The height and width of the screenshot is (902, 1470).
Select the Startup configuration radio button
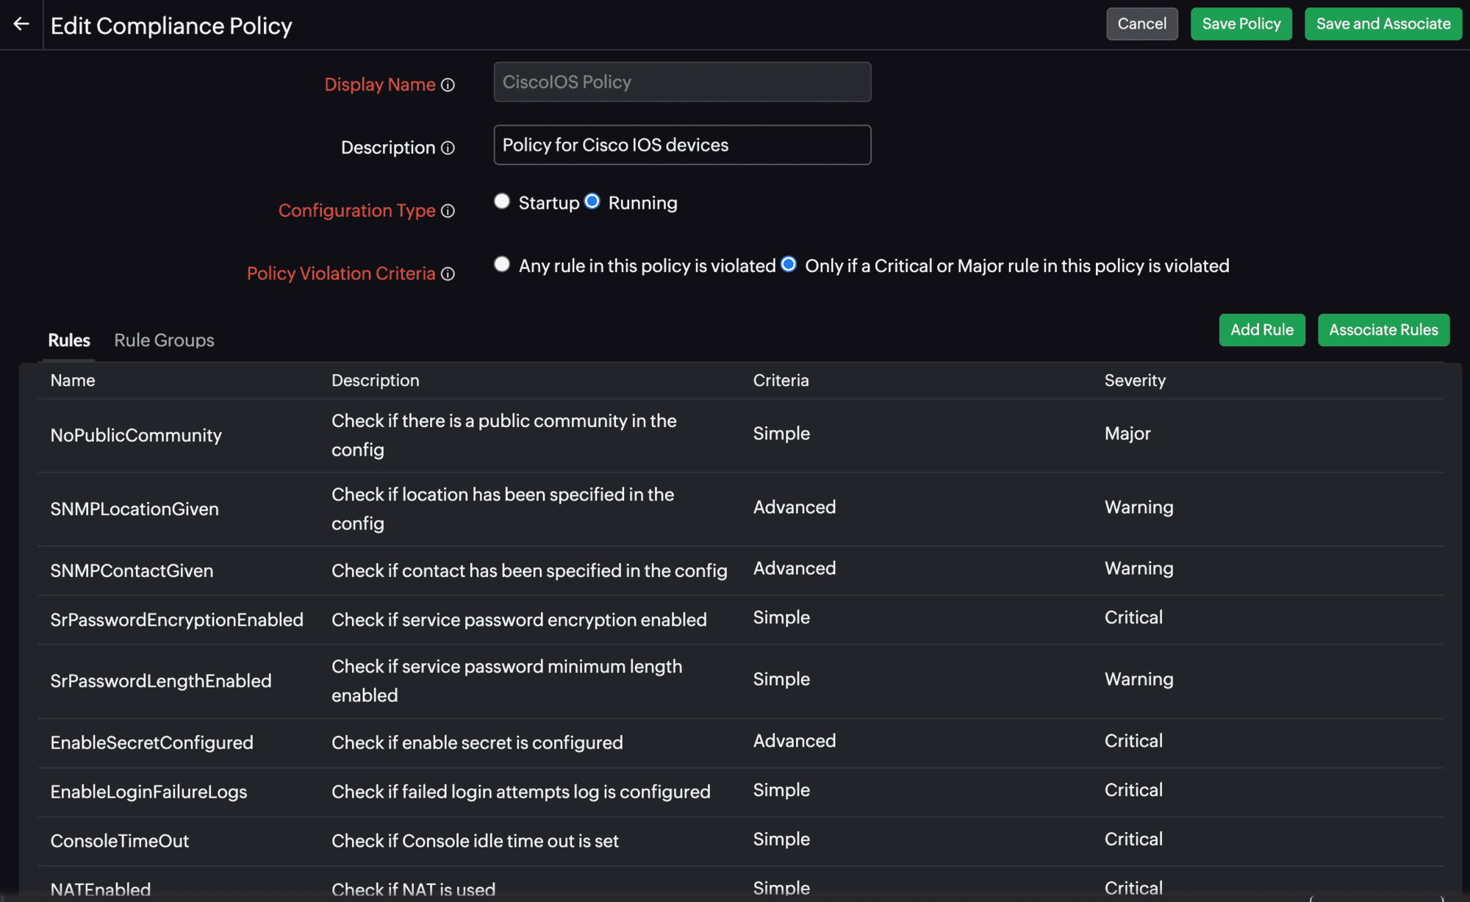tap(502, 201)
